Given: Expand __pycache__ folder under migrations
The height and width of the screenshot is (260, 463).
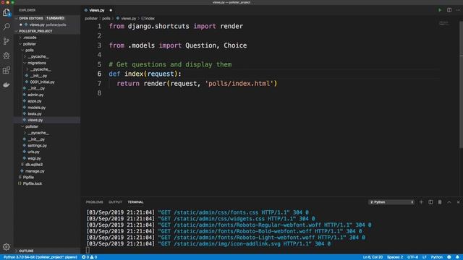Looking at the screenshot, I should [x=41, y=69].
